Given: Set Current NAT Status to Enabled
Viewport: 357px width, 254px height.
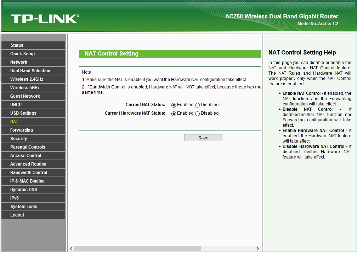Looking at the screenshot, I should [174, 105].
